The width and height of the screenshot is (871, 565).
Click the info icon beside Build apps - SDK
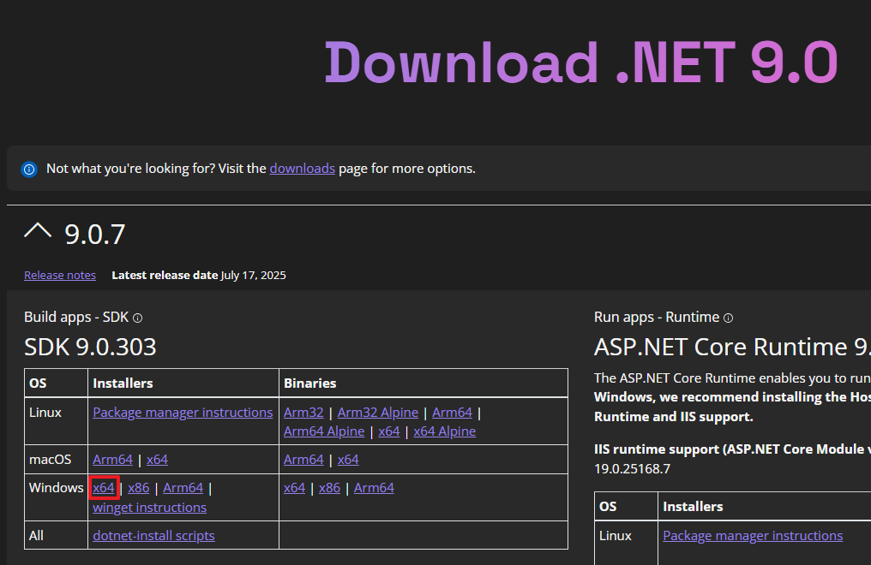point(138,318)
